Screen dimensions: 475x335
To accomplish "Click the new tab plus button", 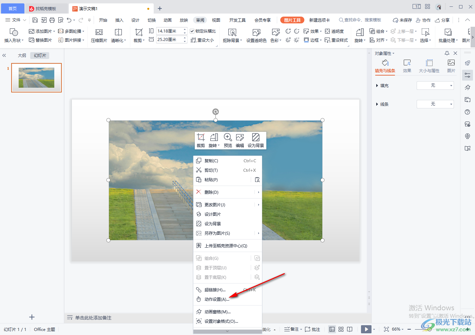I will click(x=160, y=8).
